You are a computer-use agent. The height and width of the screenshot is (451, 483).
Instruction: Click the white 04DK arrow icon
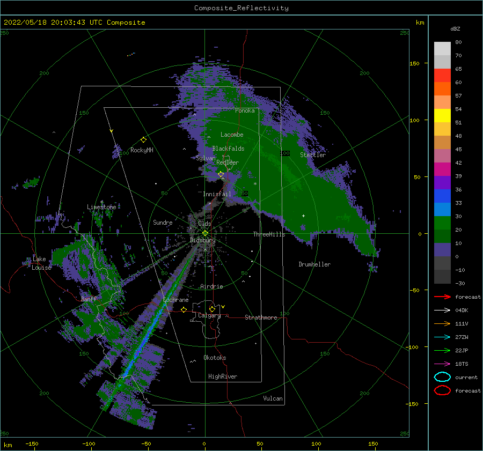442,310
